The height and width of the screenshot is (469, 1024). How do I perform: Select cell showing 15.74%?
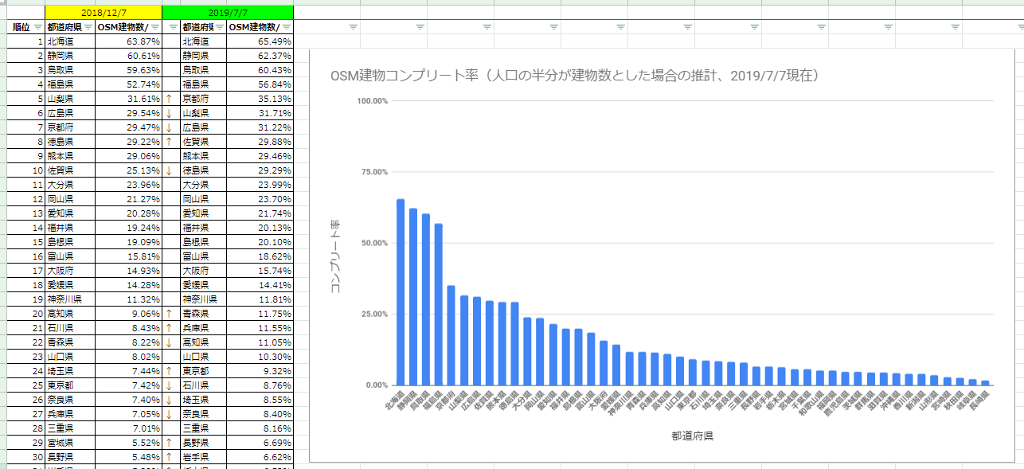tap(260, 271)
